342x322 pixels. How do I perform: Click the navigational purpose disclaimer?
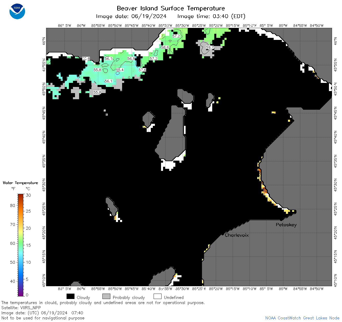[x=43, y=318]
